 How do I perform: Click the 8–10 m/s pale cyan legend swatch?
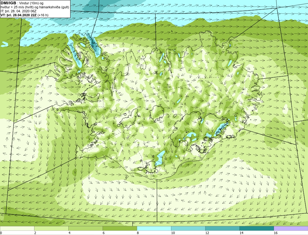point(154,229)
